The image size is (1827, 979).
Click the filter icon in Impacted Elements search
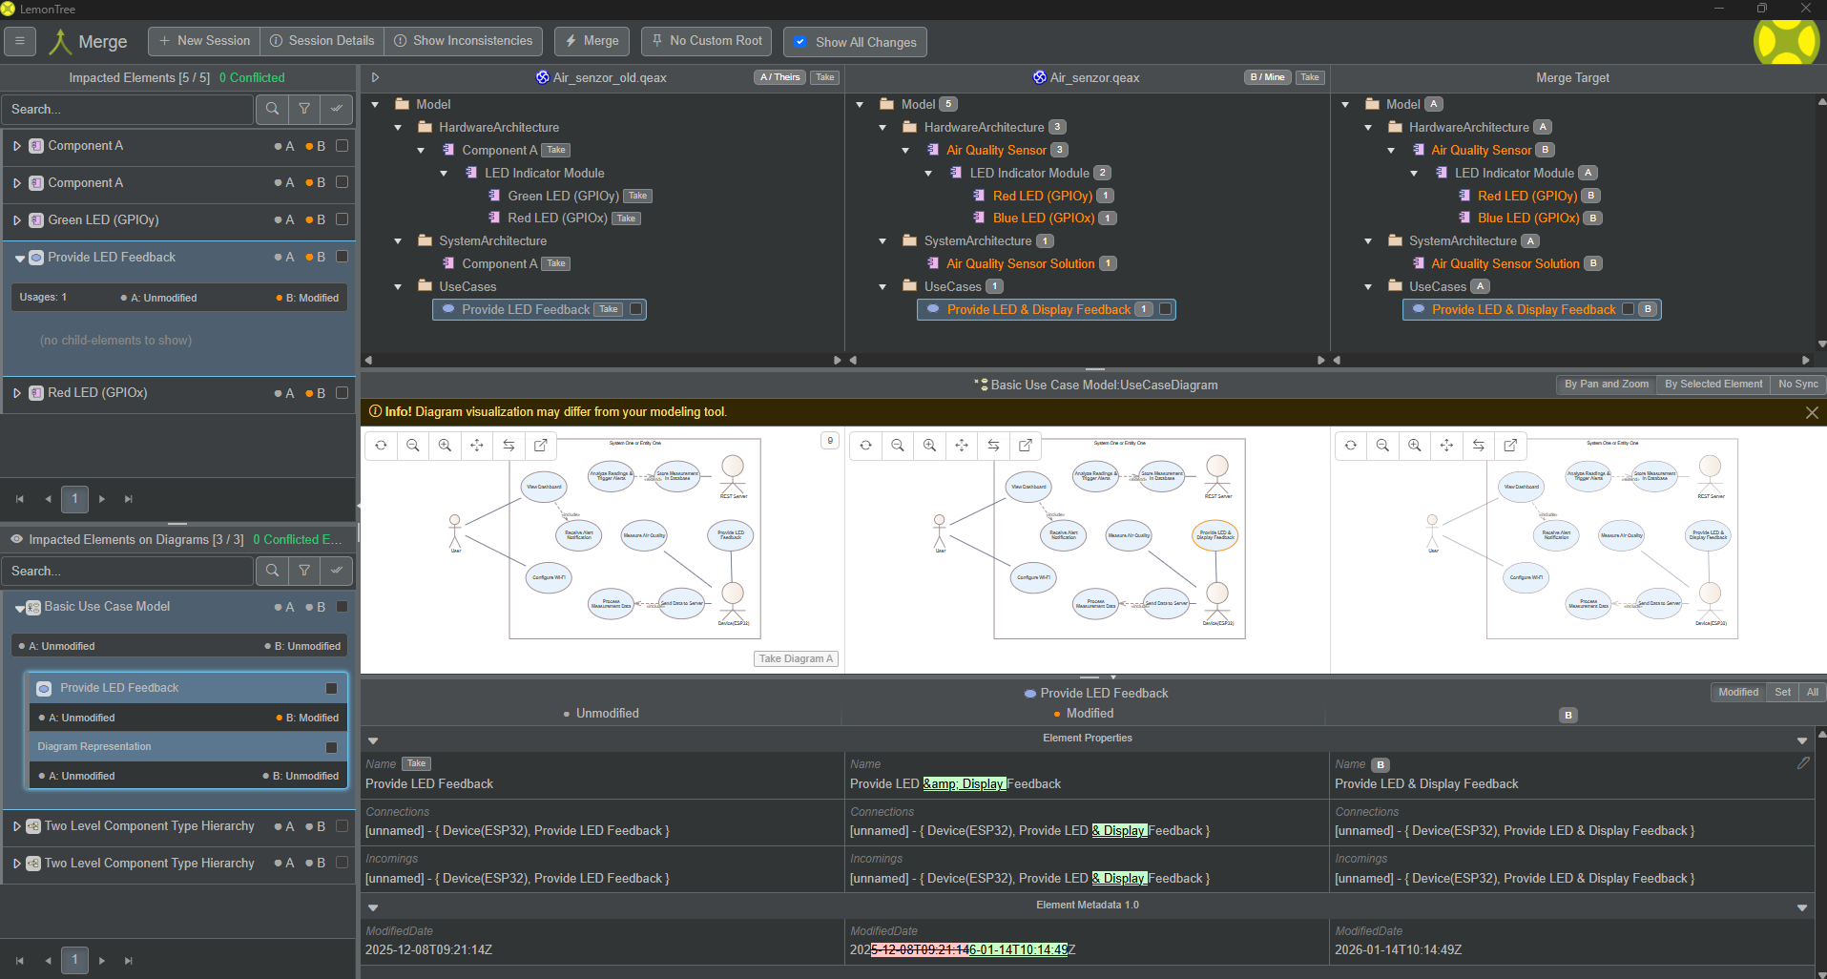tap(304, 109)
